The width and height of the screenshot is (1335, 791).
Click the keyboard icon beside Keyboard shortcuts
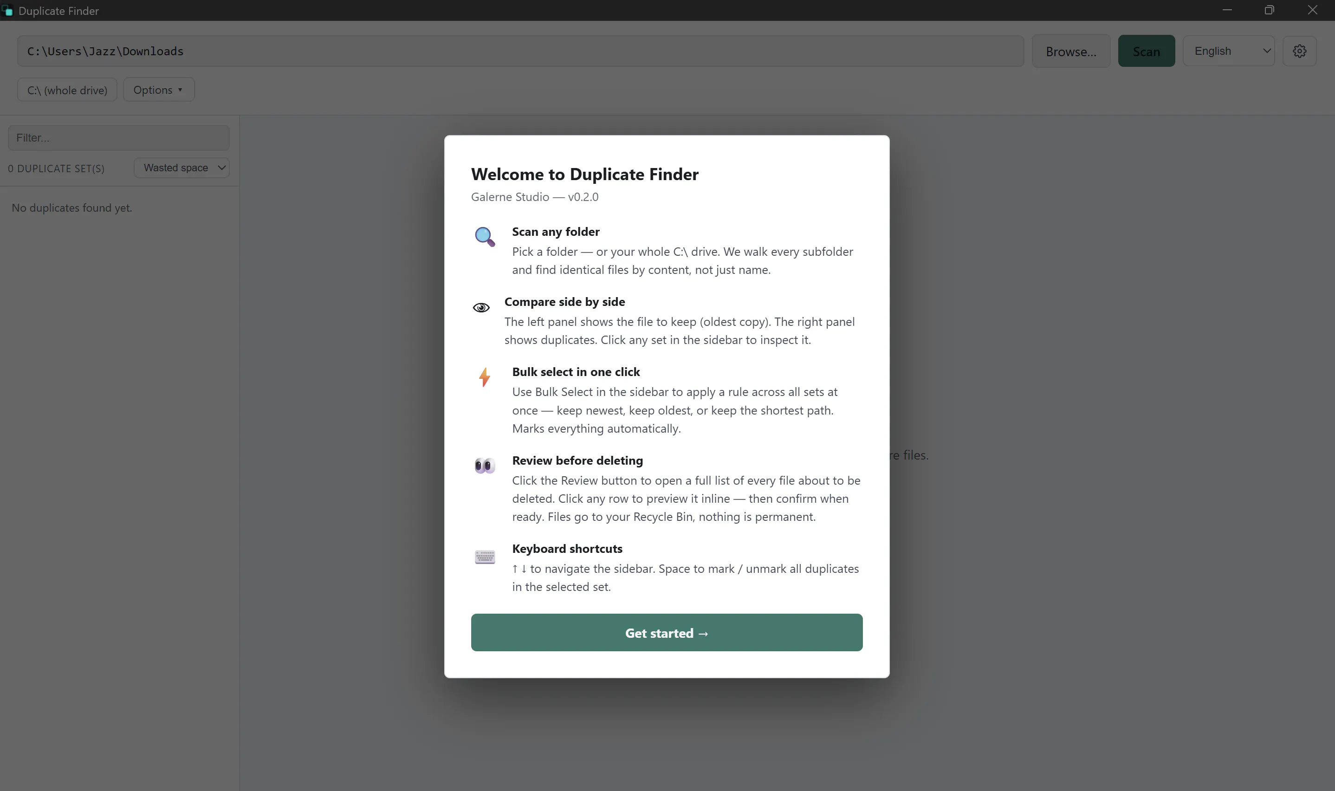tap(485, 557)
